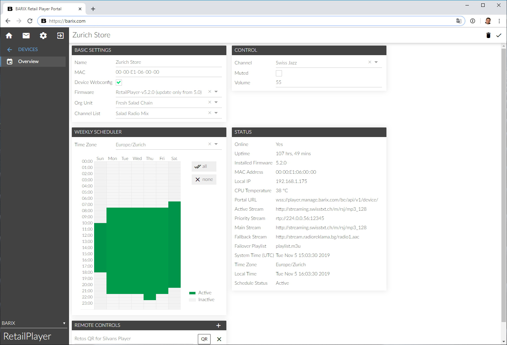Show the QR code for Silvans Player

204,339
